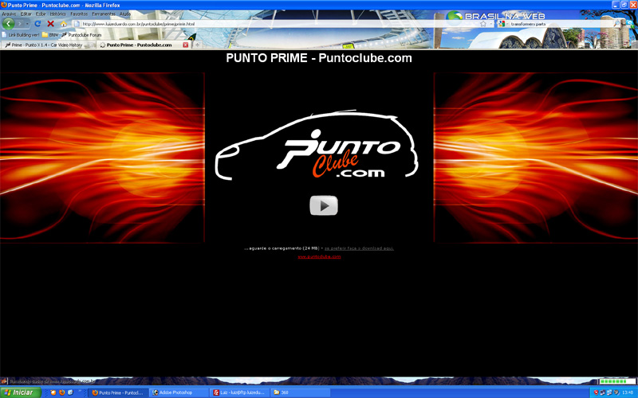Open the Exibir menu
This screenshot has height=398, width=638.
pos(41,14)
